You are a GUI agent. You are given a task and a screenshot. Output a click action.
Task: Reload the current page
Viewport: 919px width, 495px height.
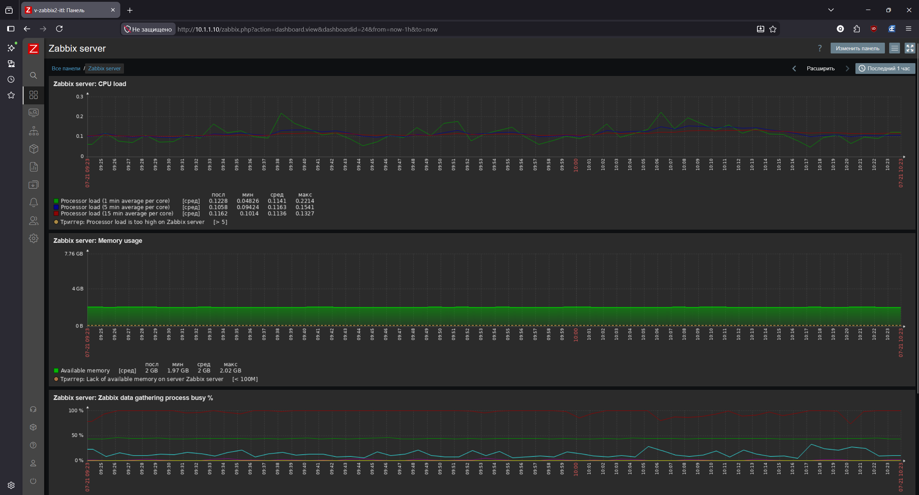[59, 29]
